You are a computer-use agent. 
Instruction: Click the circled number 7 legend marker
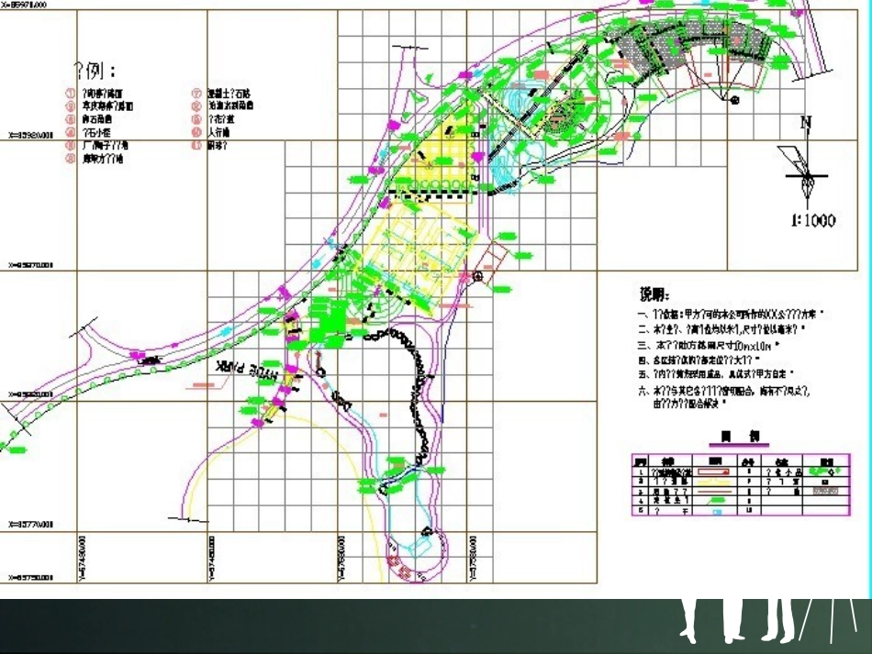pyautogui.click(x=196, y=94)
